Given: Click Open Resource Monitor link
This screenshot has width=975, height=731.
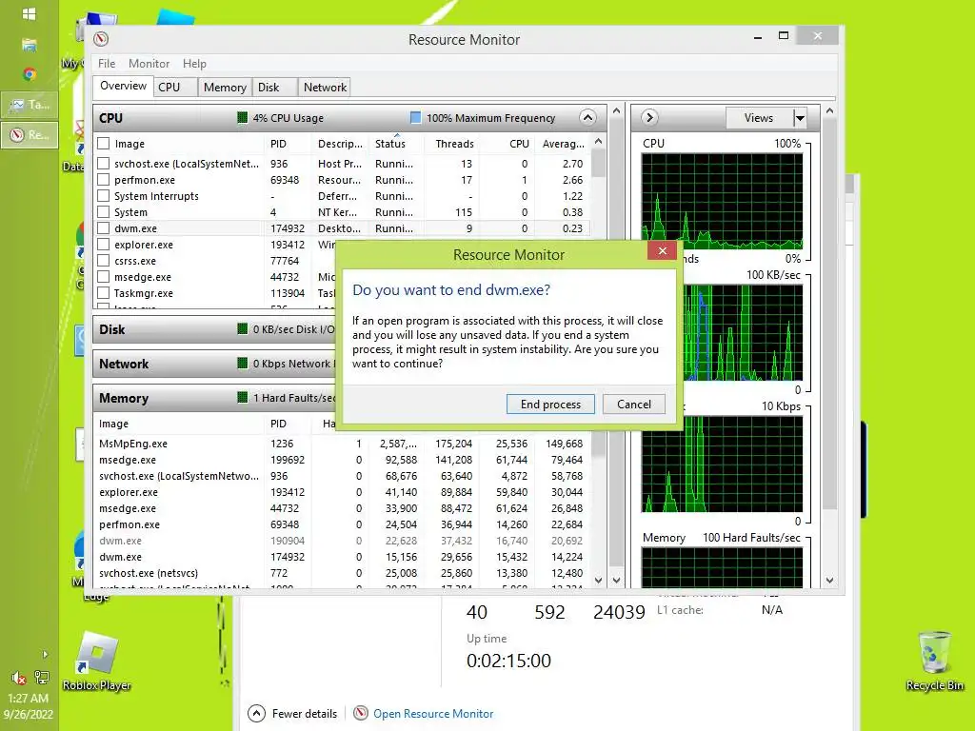Looking at the screenshot, I should (433, 714).
